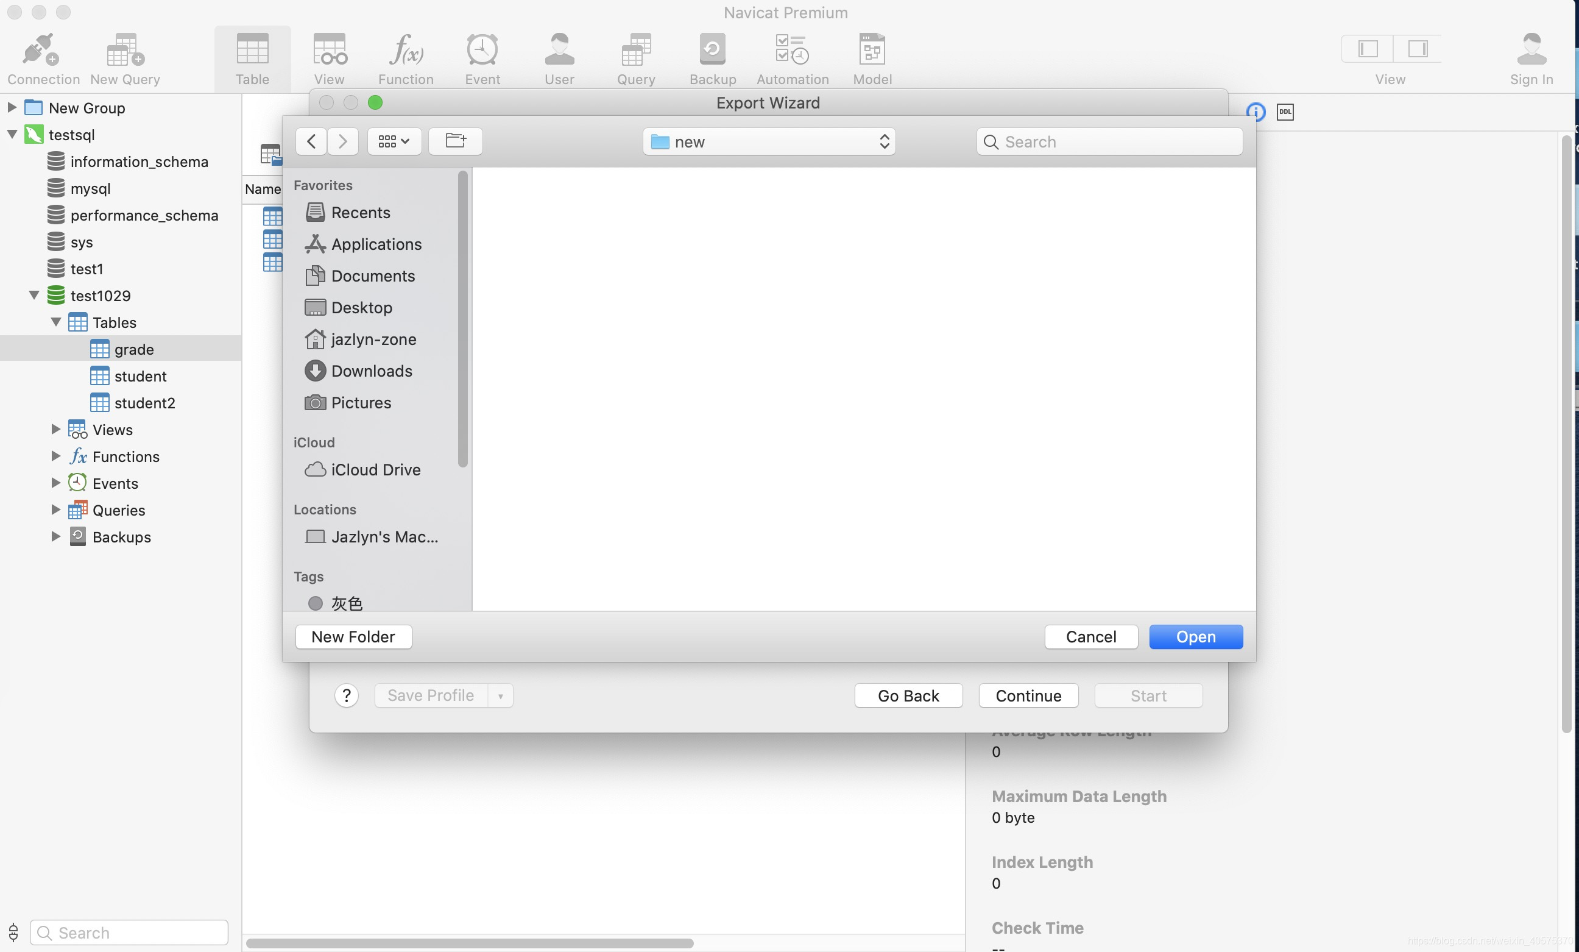1579x952 pixels.
Task: Open the icon view mode dropdown
Action: 394,141
